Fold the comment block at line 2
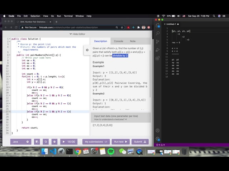The width and height of the screenshot is (229, 171). 10,42
